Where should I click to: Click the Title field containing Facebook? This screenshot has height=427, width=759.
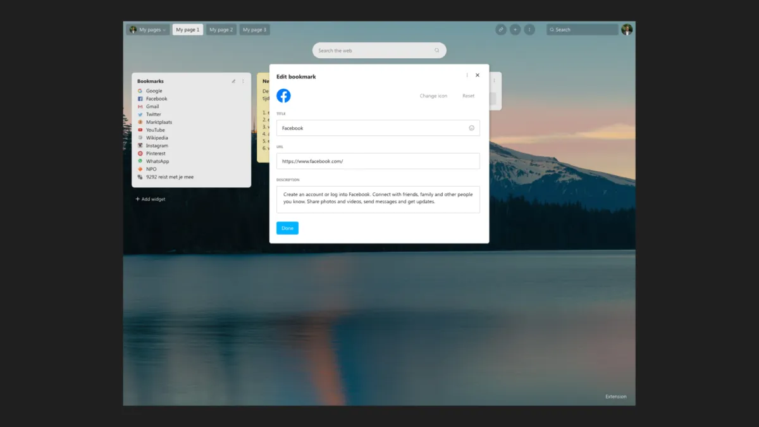click(x=378, y=128)
